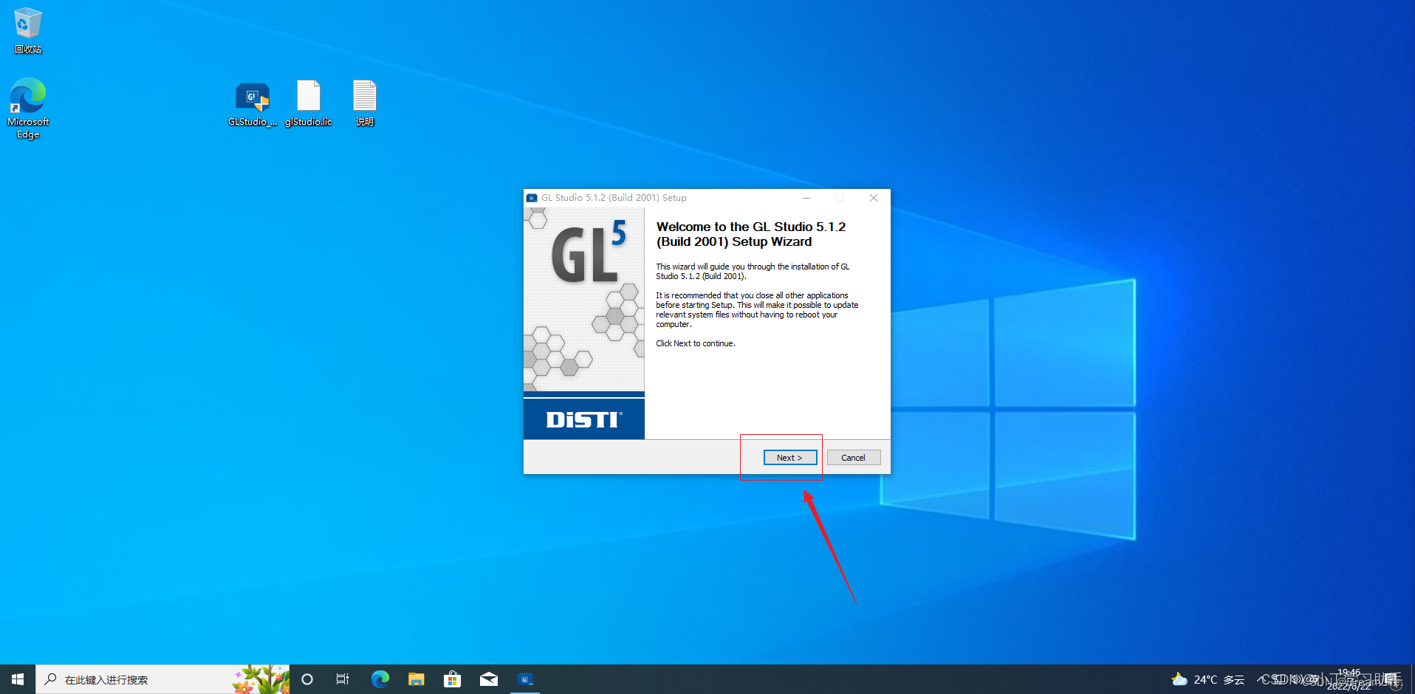Select the GL Studio Setup taskbar icon
1415x694 pixels.
525,679
